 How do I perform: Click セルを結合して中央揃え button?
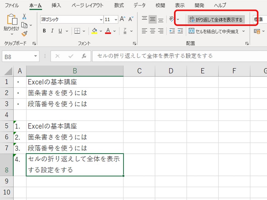[x=214, y=31]
